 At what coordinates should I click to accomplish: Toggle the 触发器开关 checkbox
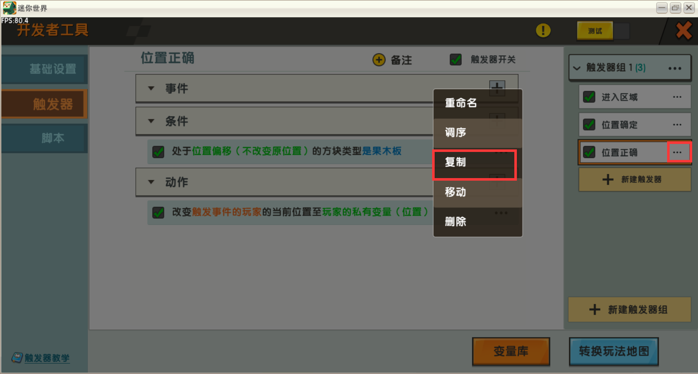[x=455, y=60]
